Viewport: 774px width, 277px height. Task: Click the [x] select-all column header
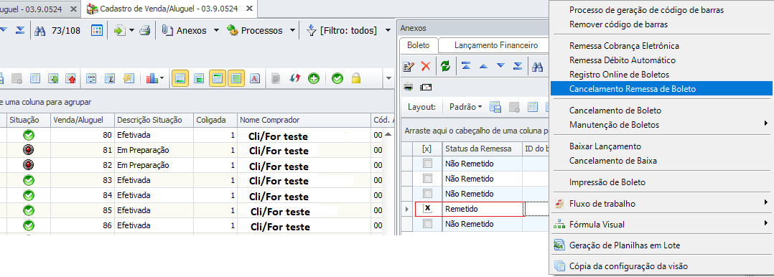tap(427, 149)
